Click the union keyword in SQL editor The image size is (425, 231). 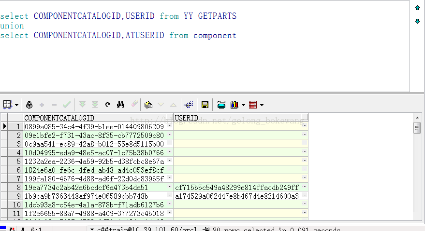[12, 26]
